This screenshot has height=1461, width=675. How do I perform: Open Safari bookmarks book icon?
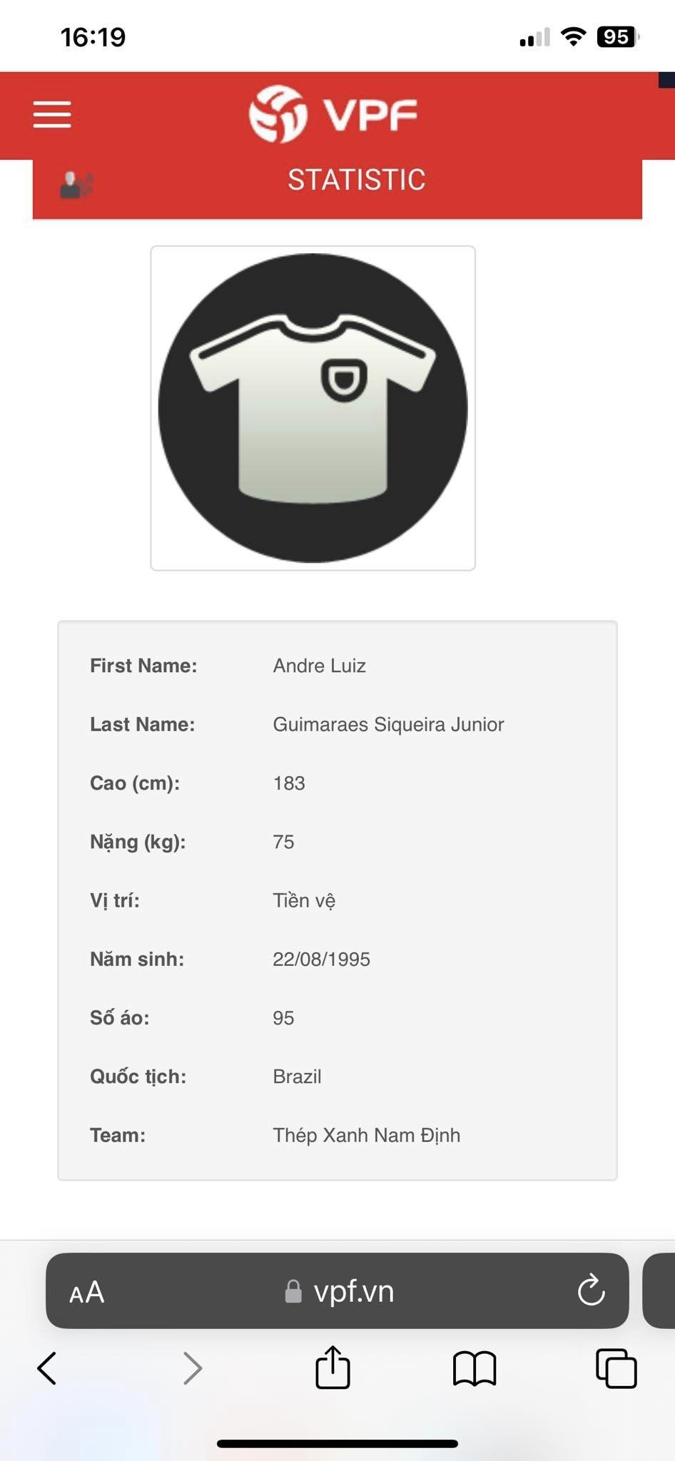[474, 1368]
